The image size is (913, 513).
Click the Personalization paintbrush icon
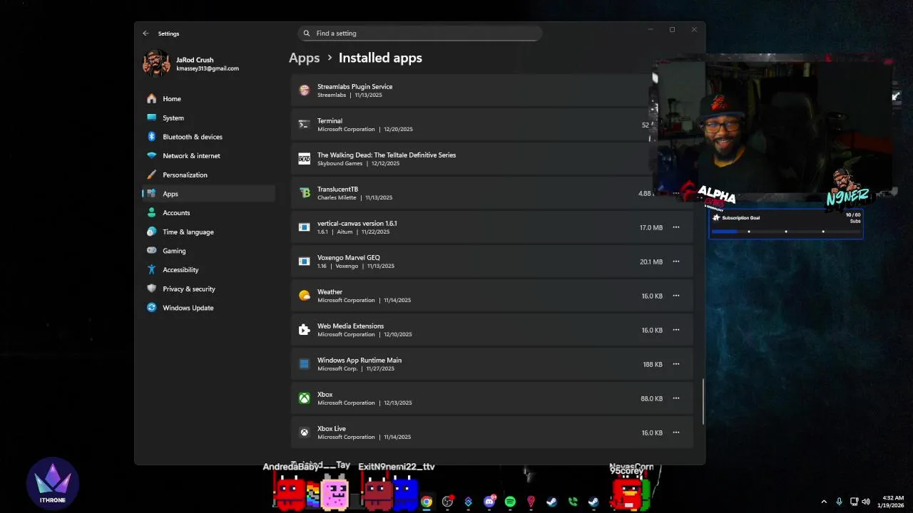[151, 175]
